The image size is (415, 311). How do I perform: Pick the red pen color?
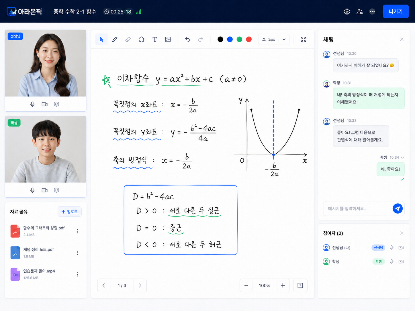click(249, 39)
